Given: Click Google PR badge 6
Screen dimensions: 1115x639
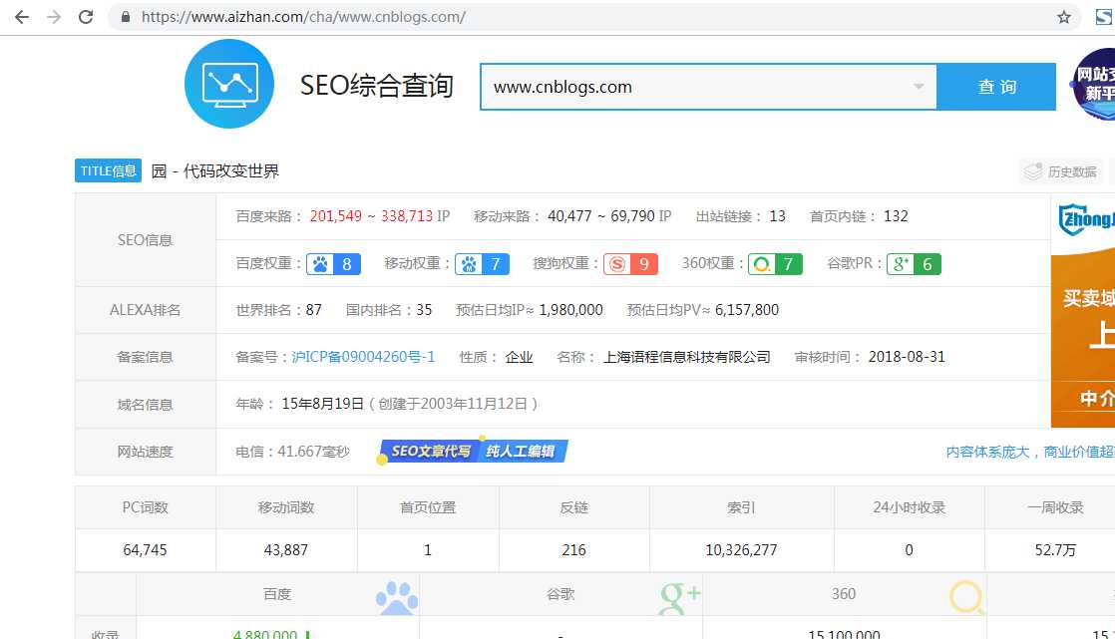Looking at the screenshot, I should pyautogui.click(x=914, y=264).
